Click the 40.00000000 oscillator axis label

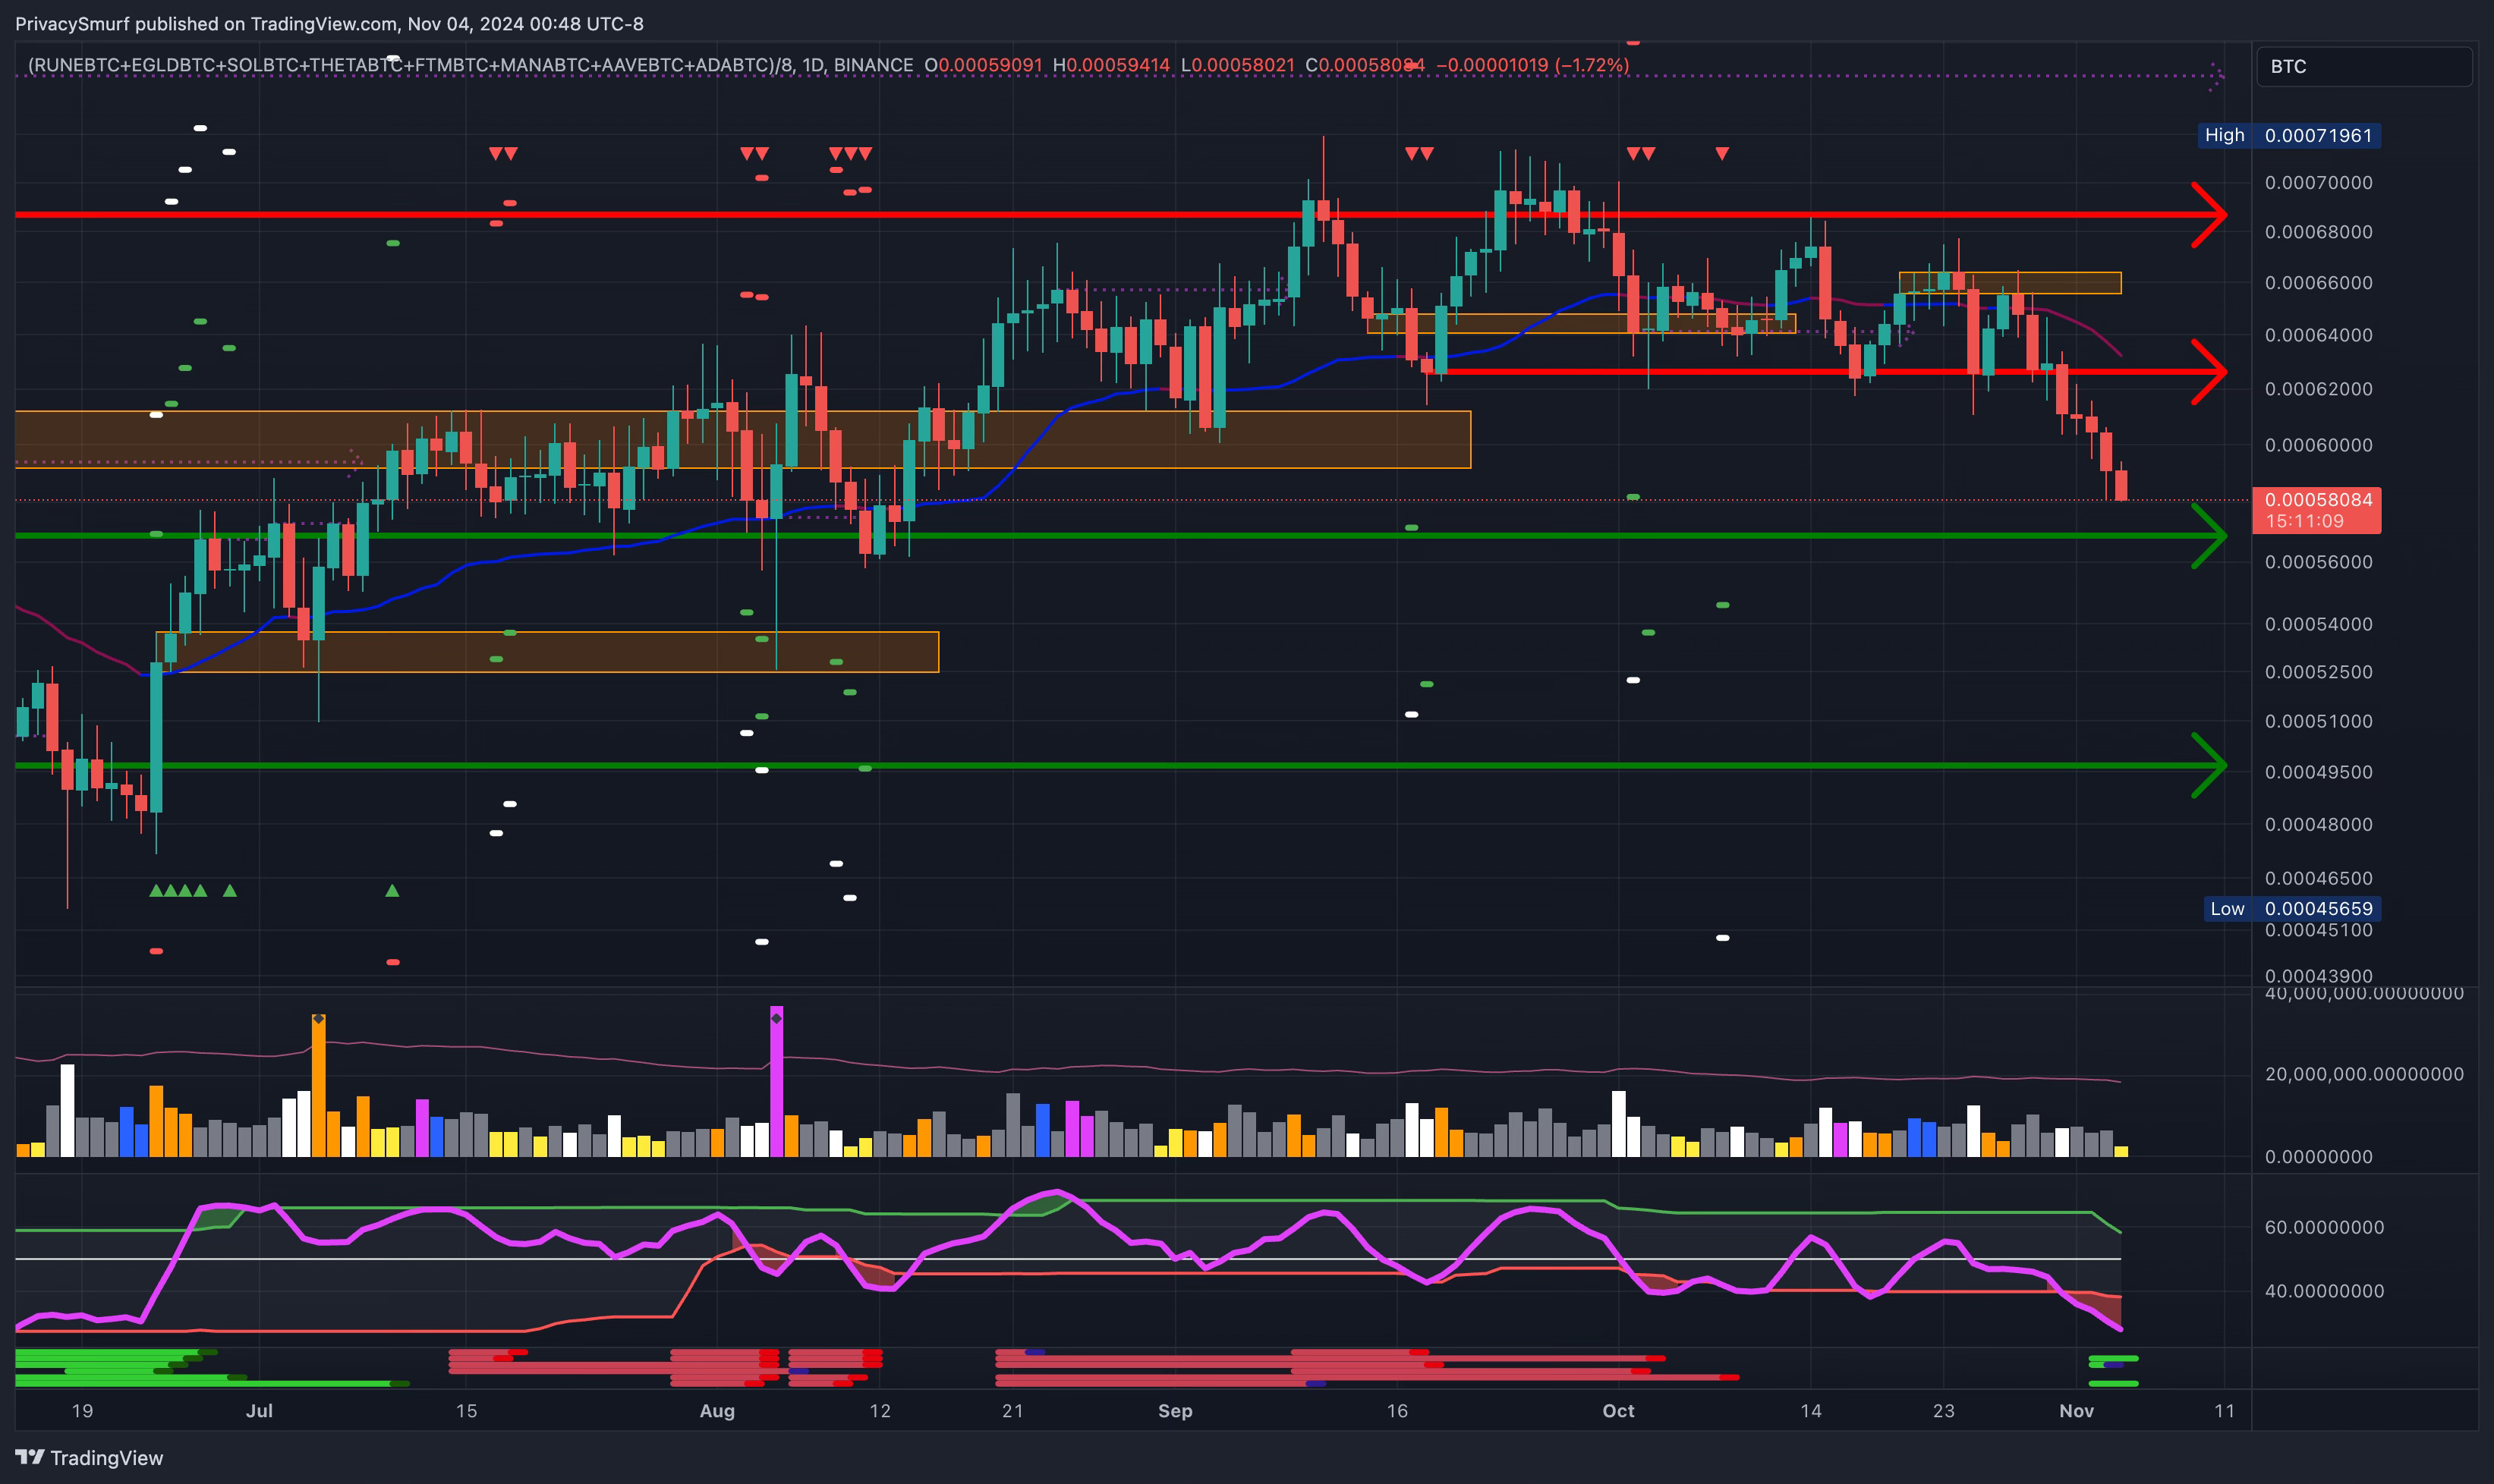[2324, 1291]
